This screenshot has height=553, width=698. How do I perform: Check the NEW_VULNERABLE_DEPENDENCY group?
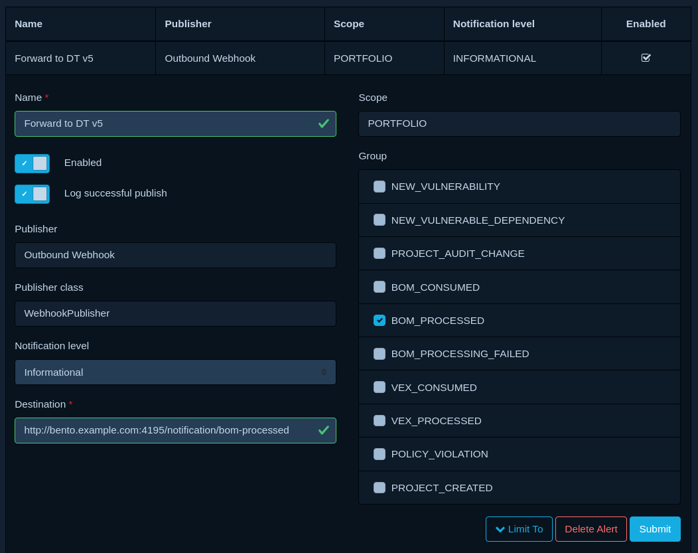[x=380, y=220]
